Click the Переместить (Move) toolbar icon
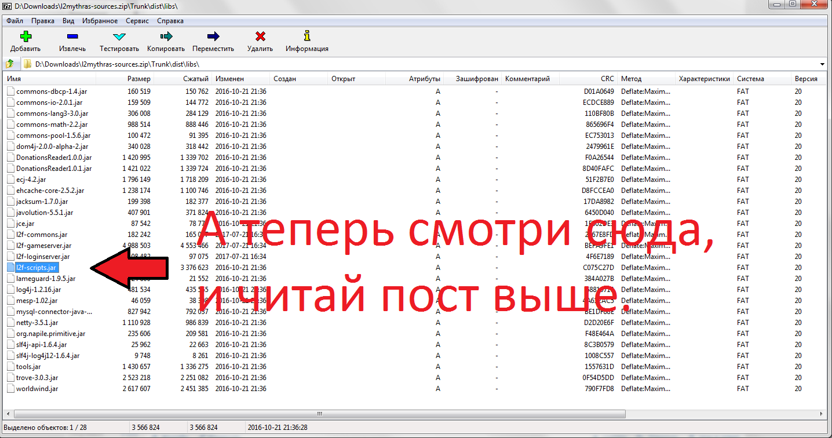Viewport: 832px width, 438px height. [213, 36]
